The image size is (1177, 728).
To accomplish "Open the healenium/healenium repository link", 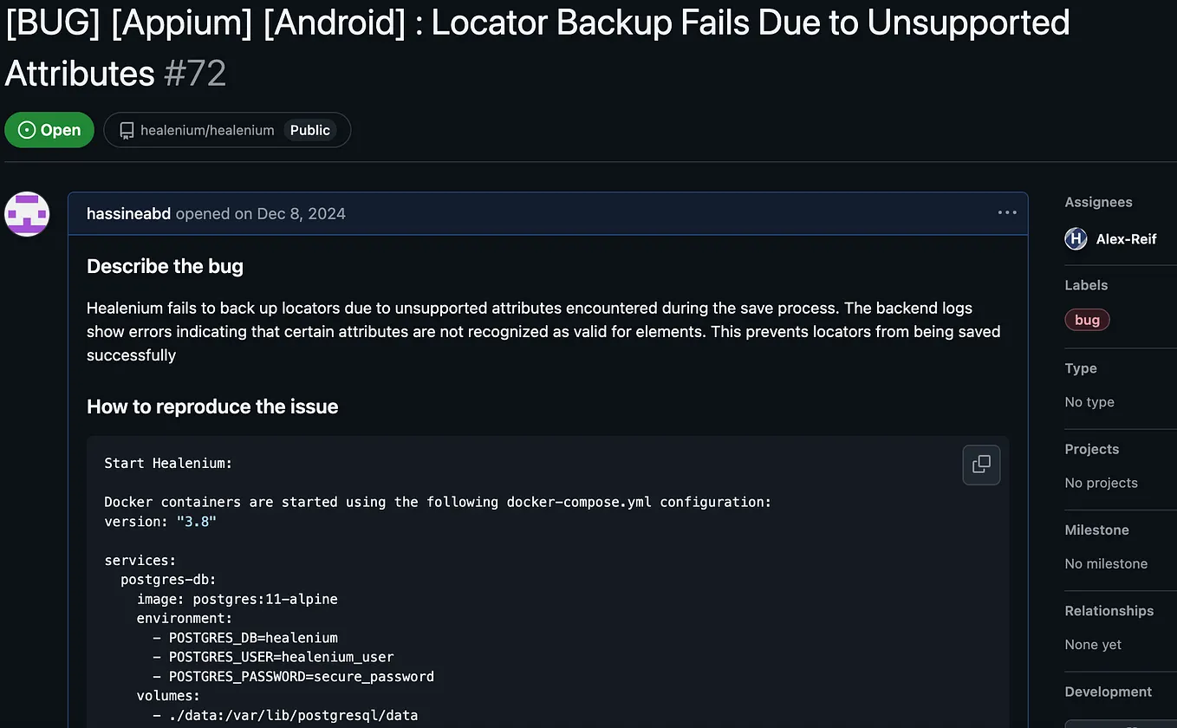I will pos(208,130).
